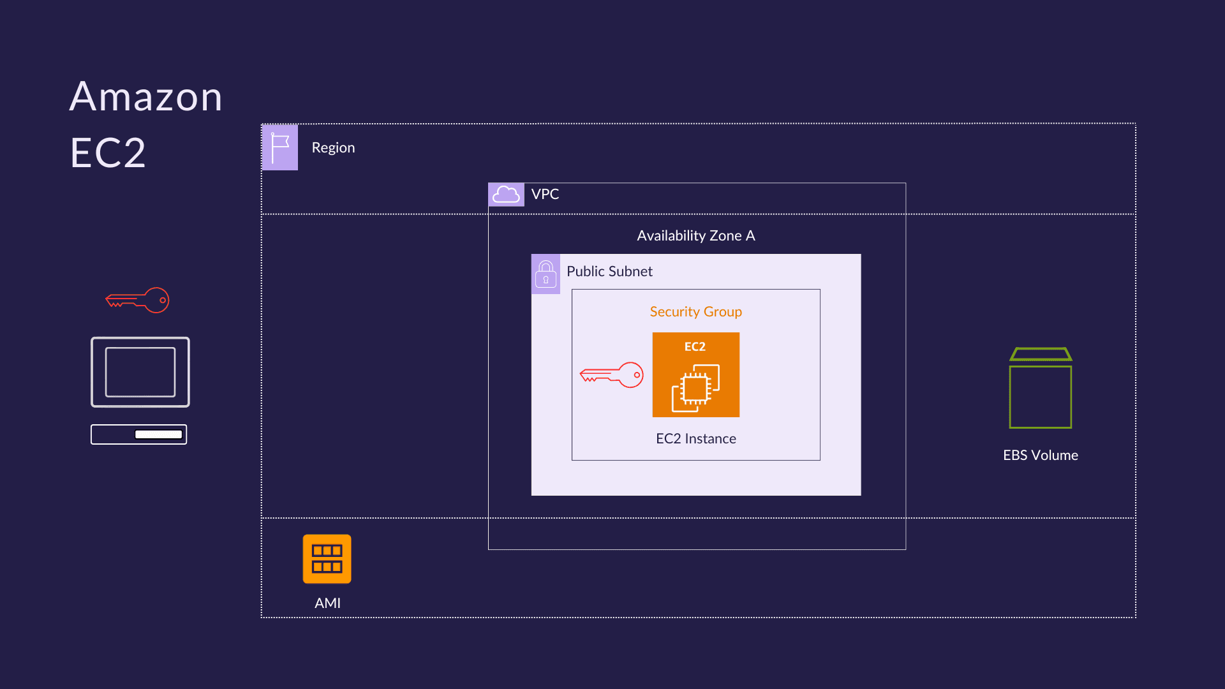Click the red key above the computer
Image resolution: width=1225 pixels, height=689 pixels.
pyautogui.click(x=137, y=300)
